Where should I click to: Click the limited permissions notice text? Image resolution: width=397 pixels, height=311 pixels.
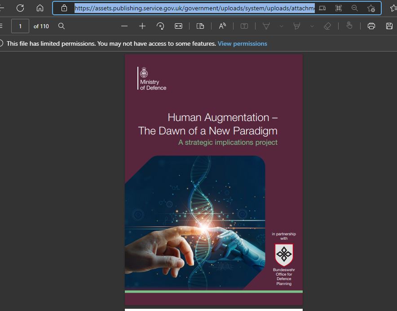click(x=111, y=43)
